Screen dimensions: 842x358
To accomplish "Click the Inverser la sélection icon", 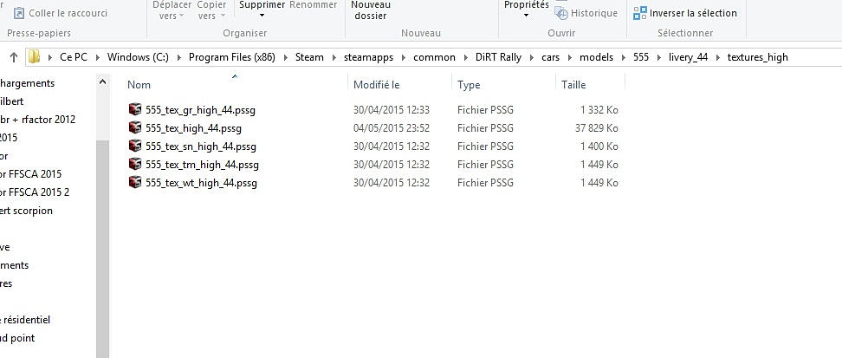I will (x=639, y=13).
